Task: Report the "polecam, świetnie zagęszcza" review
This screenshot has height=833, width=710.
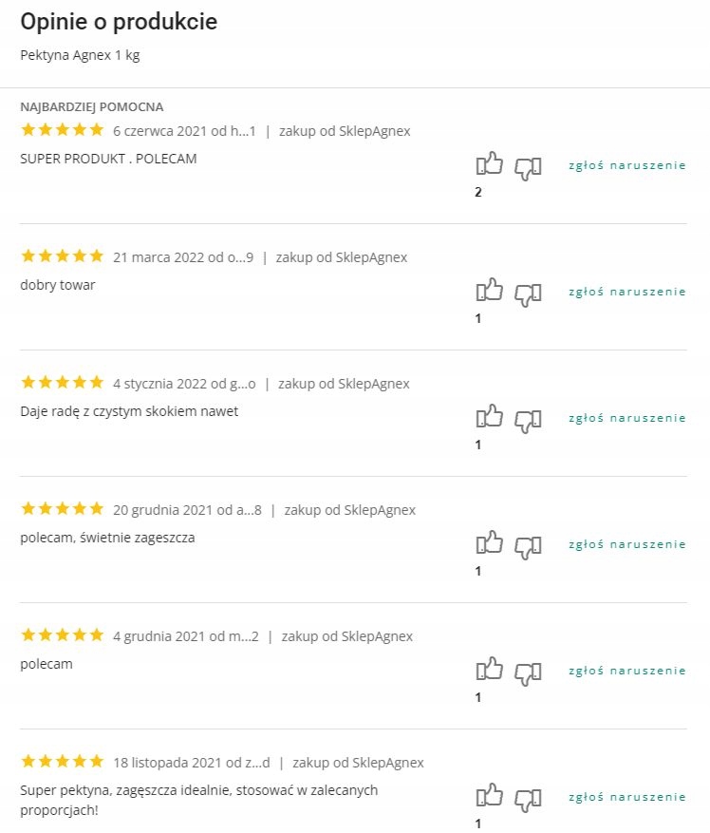Action: [x=626, y=544]
